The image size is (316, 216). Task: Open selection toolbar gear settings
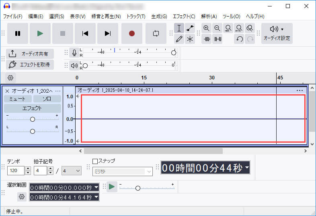tap(22, 197)
